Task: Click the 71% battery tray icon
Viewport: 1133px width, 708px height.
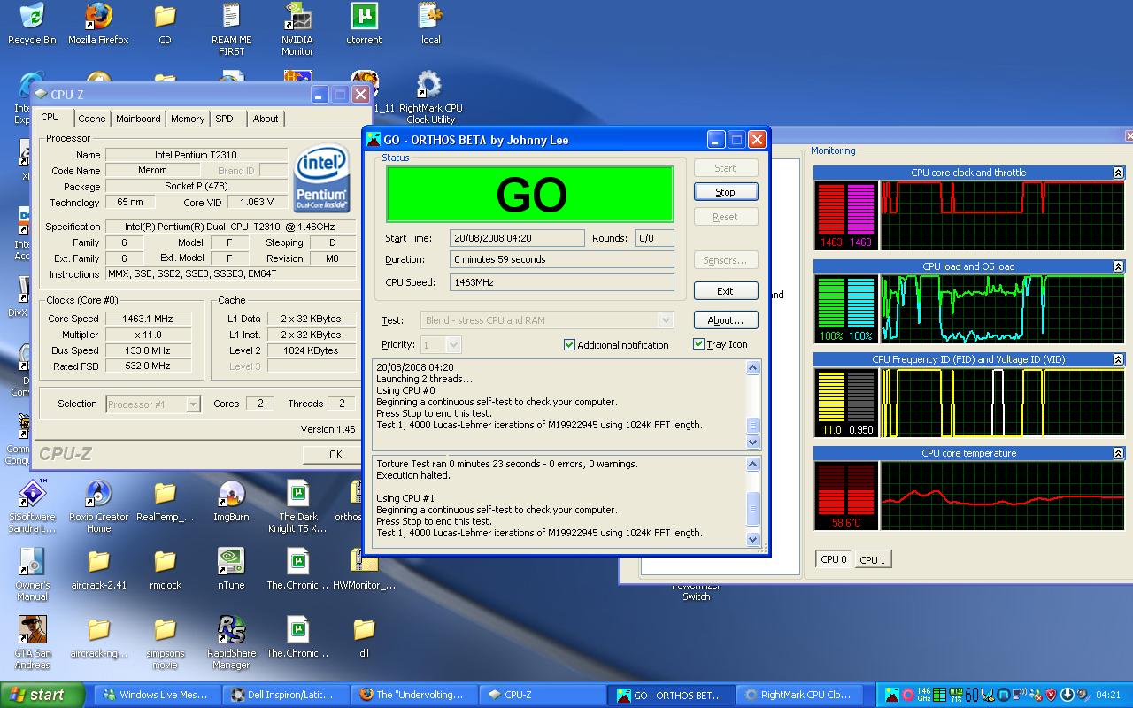Action: 956,695
